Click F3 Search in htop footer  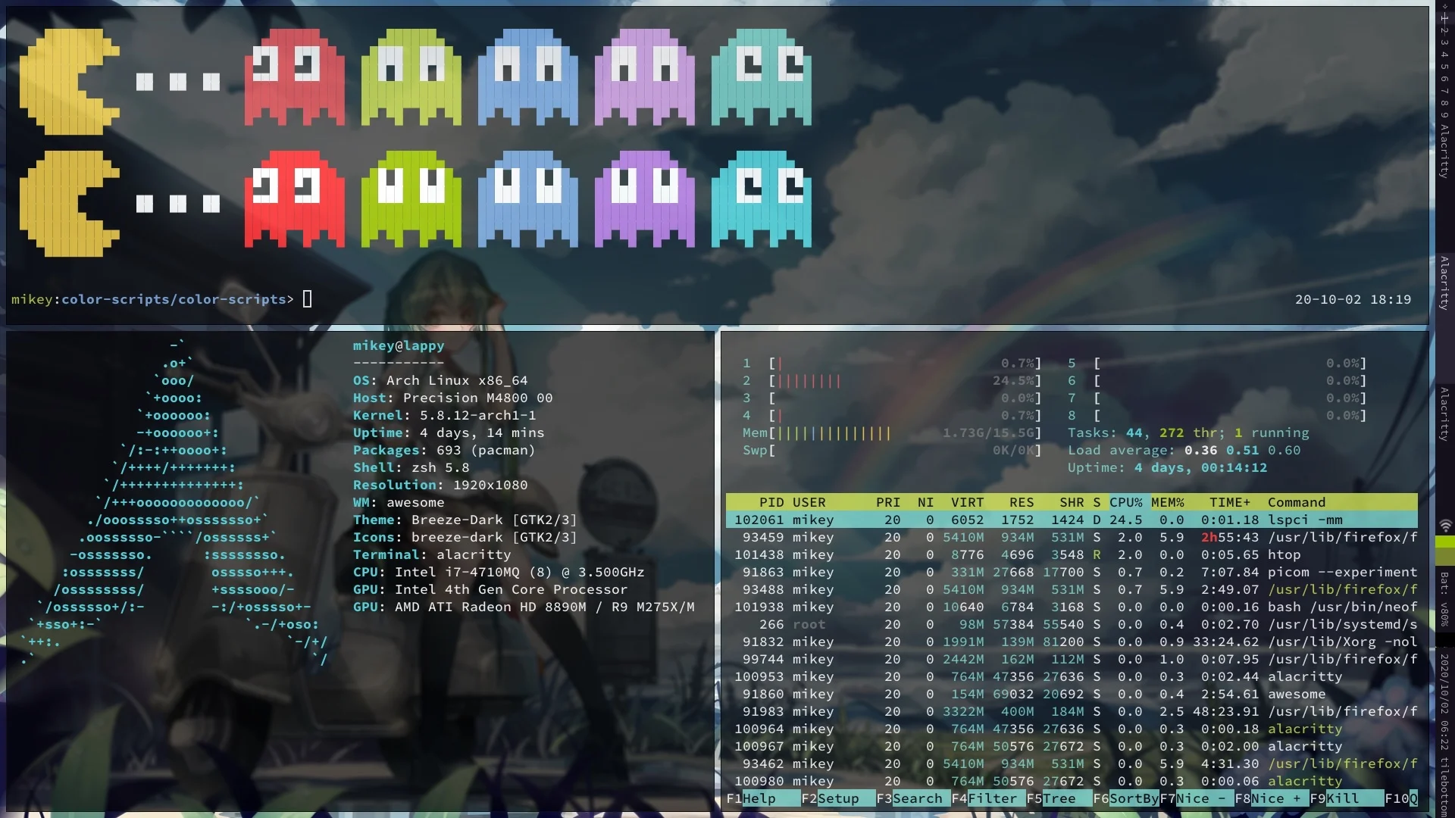(912, 798)
